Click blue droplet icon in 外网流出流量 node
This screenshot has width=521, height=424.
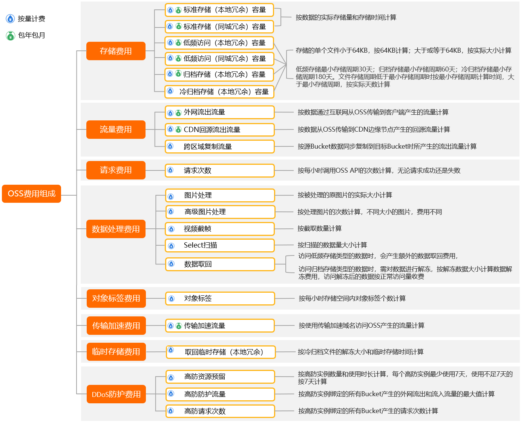170,113
